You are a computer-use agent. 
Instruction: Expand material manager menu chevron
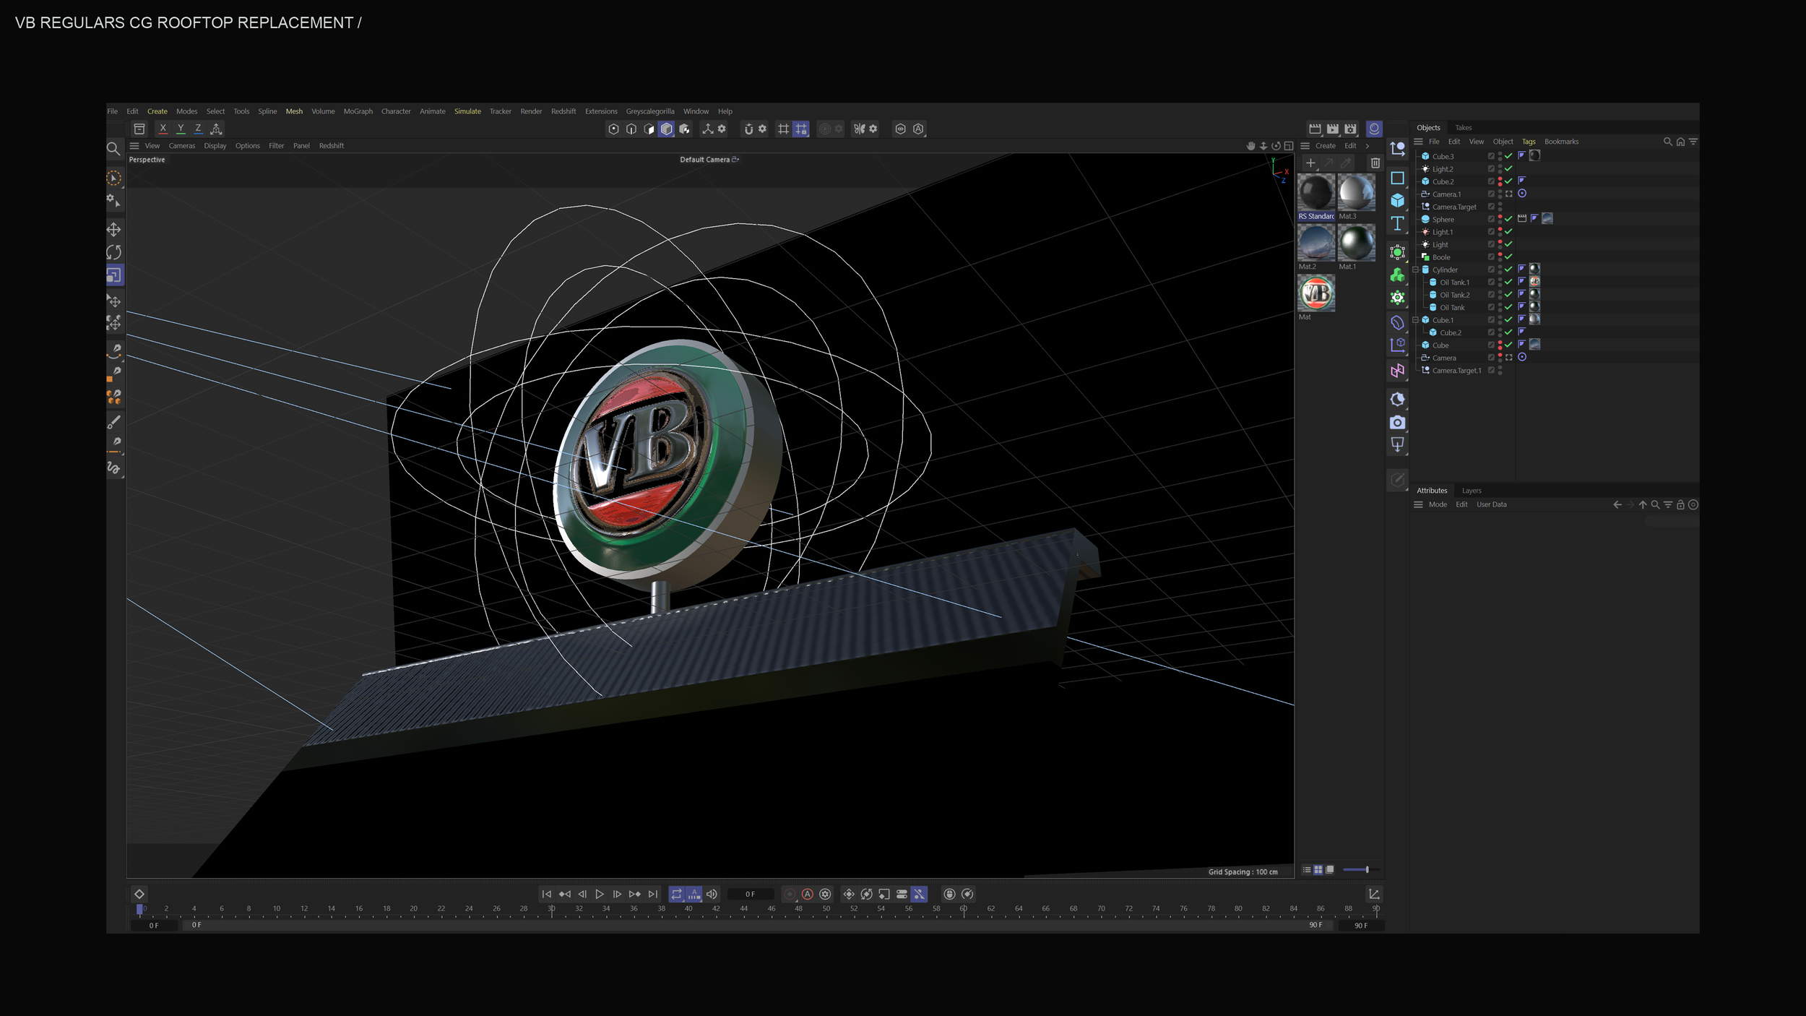click(x=1367, y=146)
